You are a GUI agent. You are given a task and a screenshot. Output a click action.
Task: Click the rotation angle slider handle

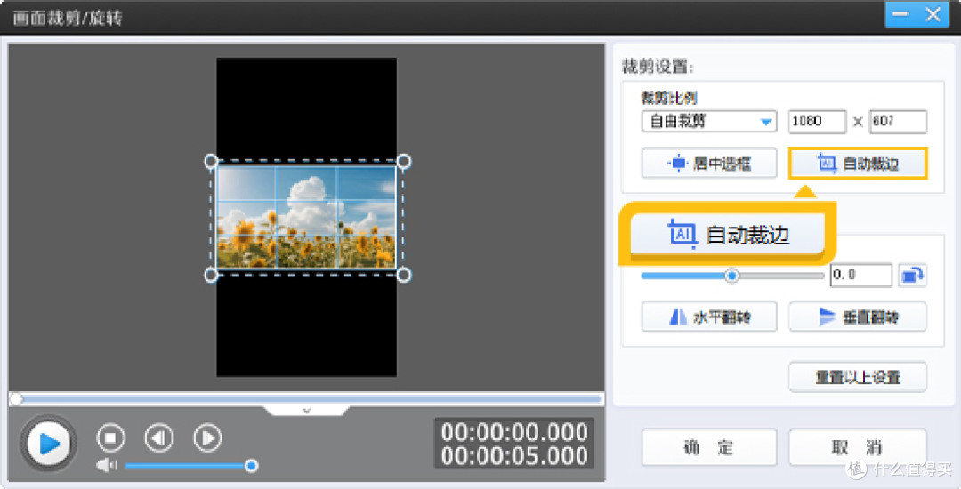point(731,276)
